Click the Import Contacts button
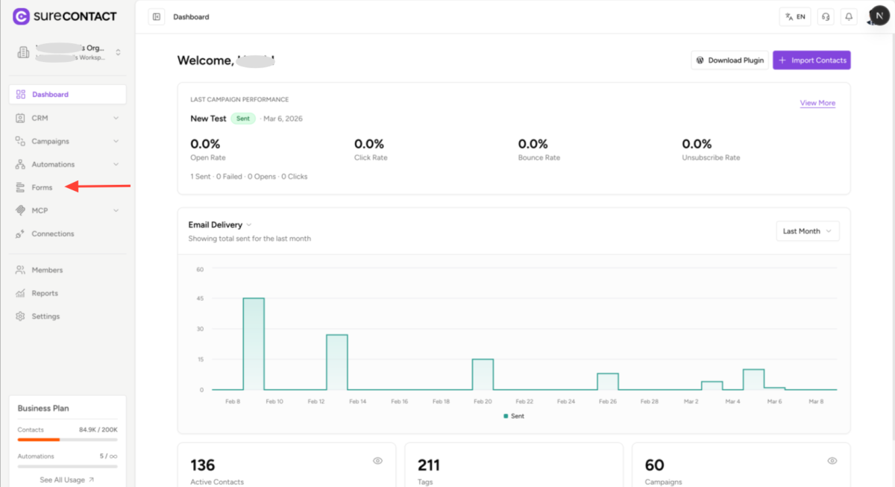Screen dimensions: 895x487 811,60
